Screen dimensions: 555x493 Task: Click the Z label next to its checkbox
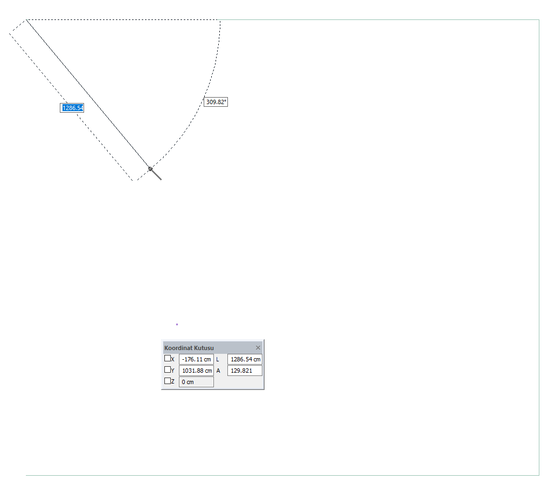pyautogui.click(x=173, y=382)
